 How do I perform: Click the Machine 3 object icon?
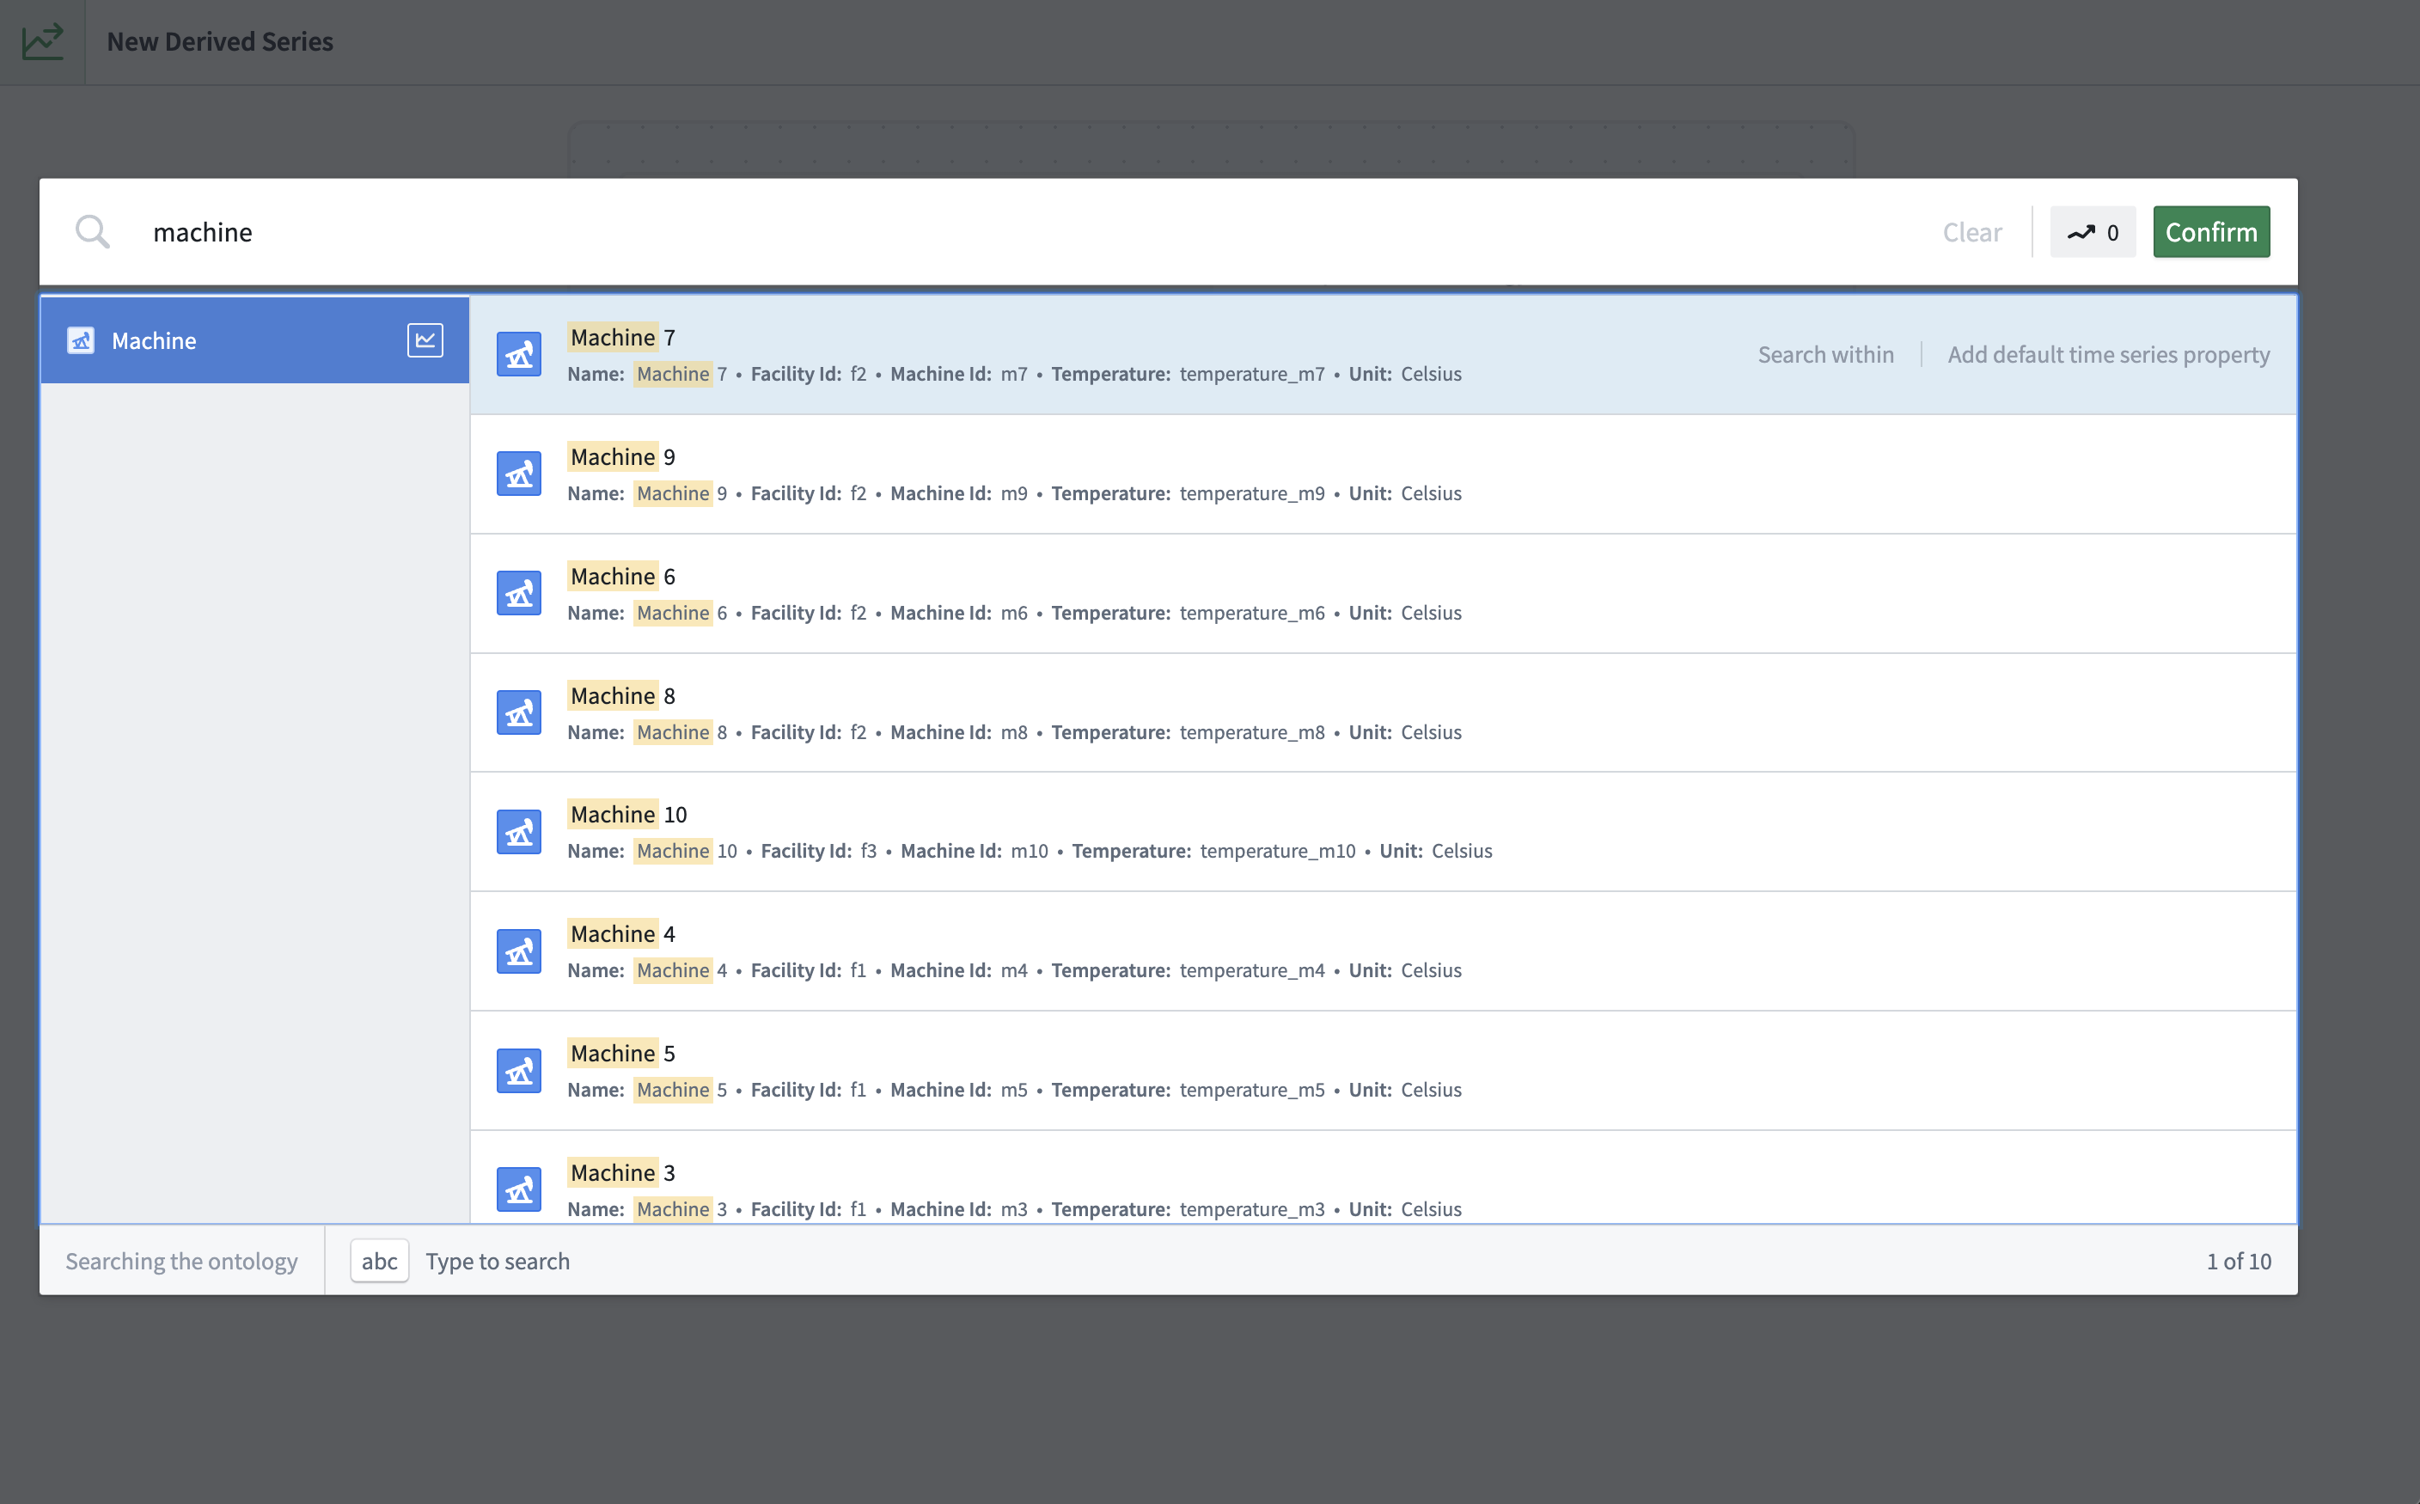coord(518,1189)
